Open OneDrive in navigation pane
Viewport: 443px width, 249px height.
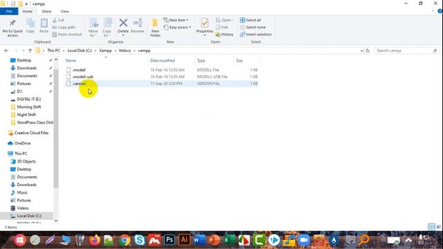coord(22,143)
